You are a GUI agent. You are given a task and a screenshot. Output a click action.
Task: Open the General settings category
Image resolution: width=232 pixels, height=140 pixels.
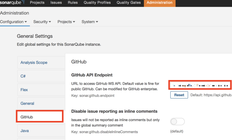pyautogui.click(x=41, y=103)
